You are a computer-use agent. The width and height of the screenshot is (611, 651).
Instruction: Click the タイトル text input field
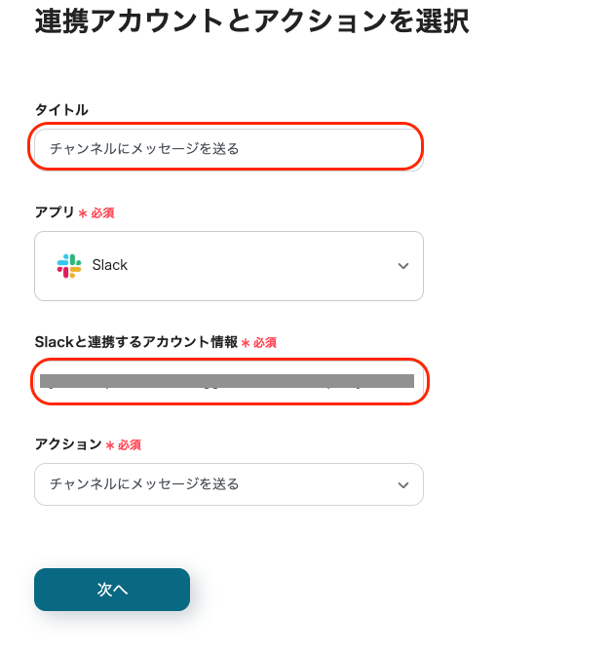[228, 149]
